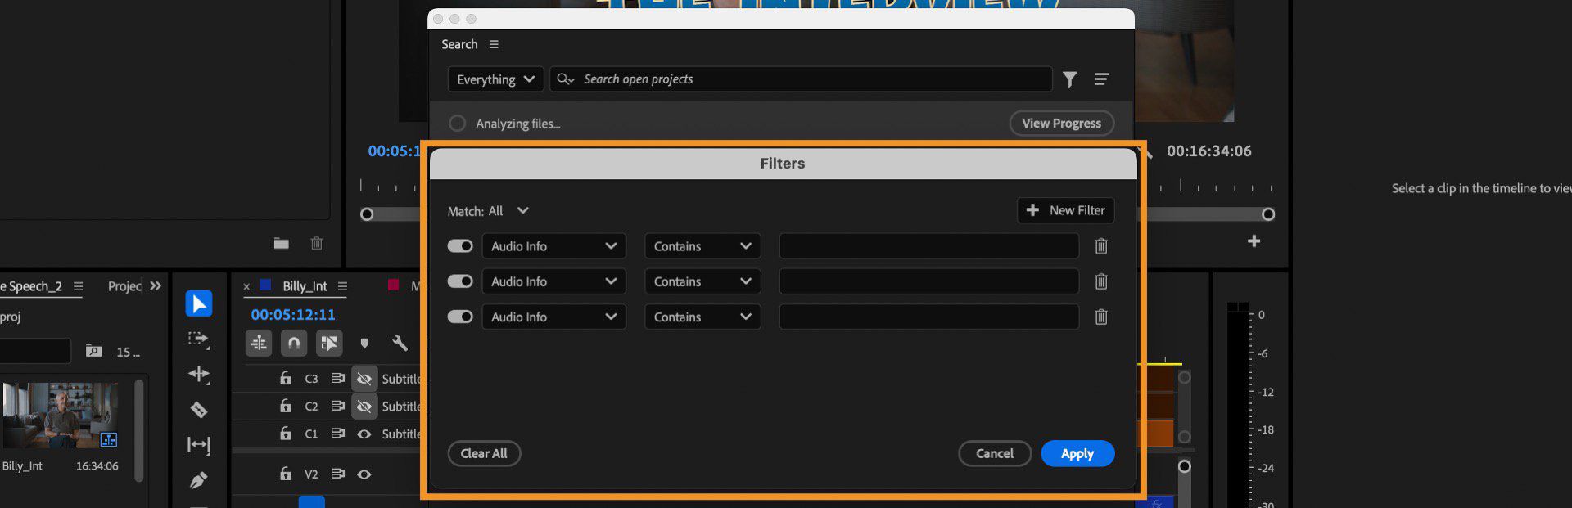Close the Billy_Int sequence tab
This screenshot has width=1572, height=508.
click(x=246, y=286)
